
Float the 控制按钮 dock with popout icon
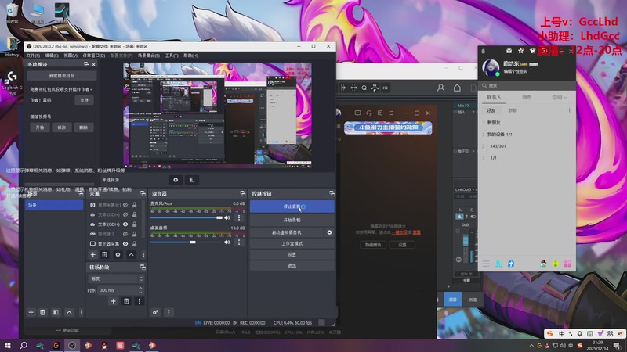tap(332, 193)
